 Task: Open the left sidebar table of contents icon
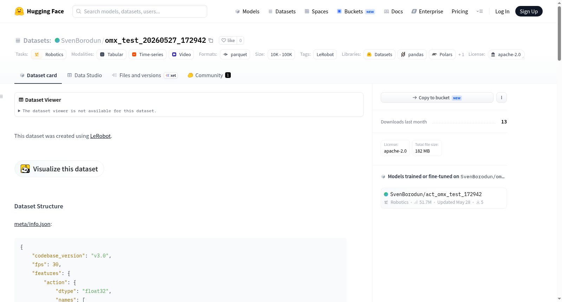2,96
